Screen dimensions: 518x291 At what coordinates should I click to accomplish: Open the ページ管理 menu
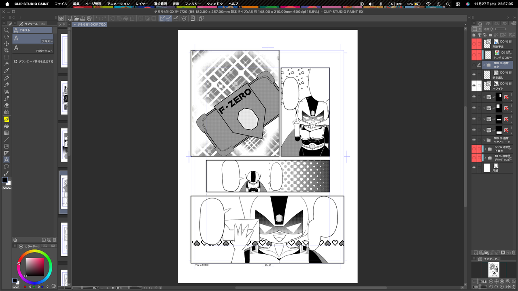93,4
